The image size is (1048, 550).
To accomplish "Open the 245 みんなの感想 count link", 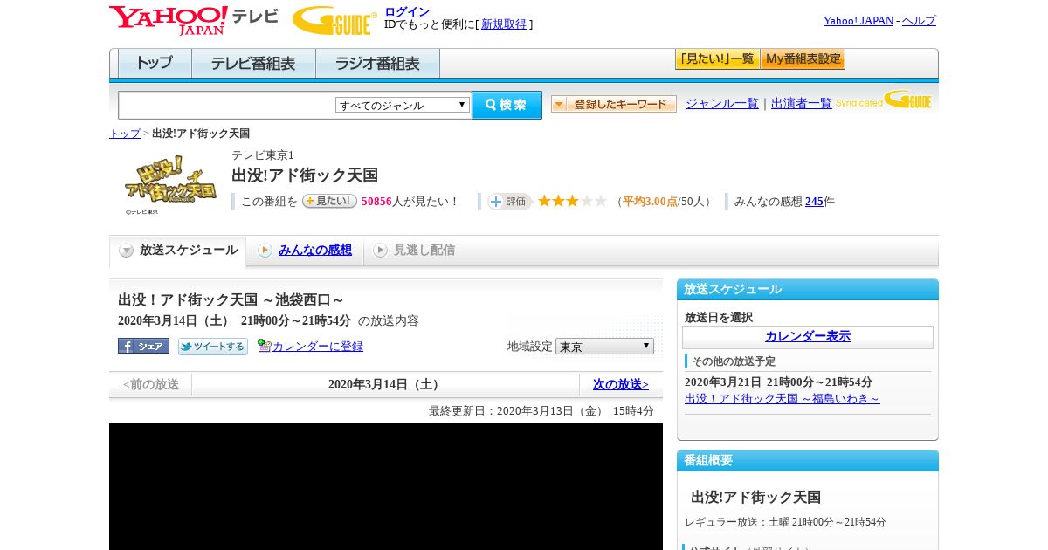I will tap(814, 202).
